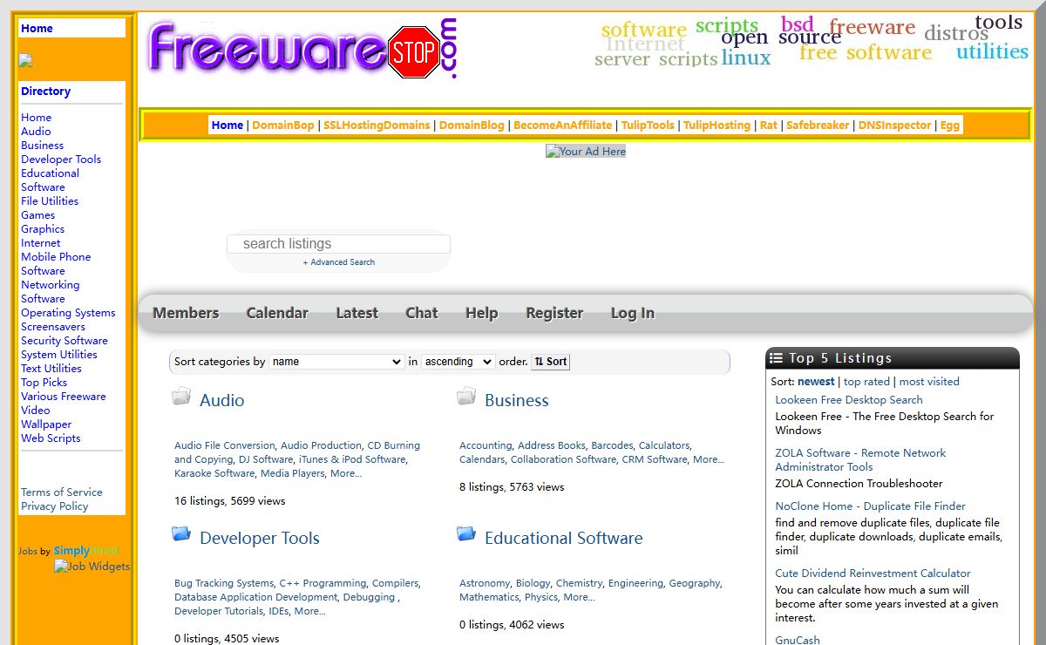Open the Privacy Policy link
Screen dimensions: 1046x645
[x=55, y=506]
